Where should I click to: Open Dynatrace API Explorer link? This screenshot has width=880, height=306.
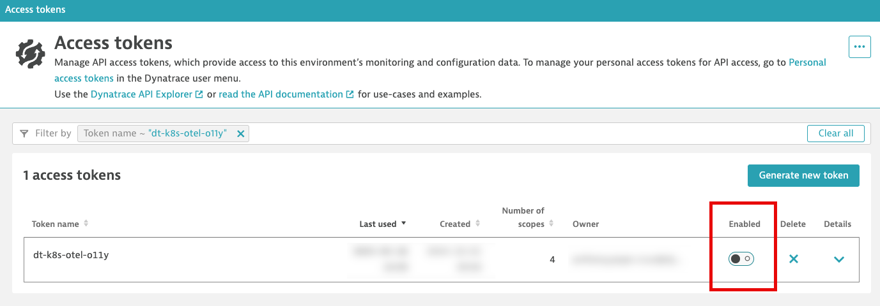[147, 94]
